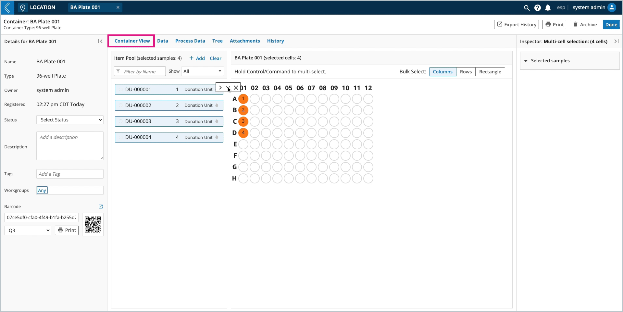Switch to the Process Data tab
This screenshot has height=312, width=623.
pyautogui.click(x=190, y=41)
